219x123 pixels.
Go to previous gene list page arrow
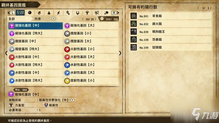pos(6,53)
